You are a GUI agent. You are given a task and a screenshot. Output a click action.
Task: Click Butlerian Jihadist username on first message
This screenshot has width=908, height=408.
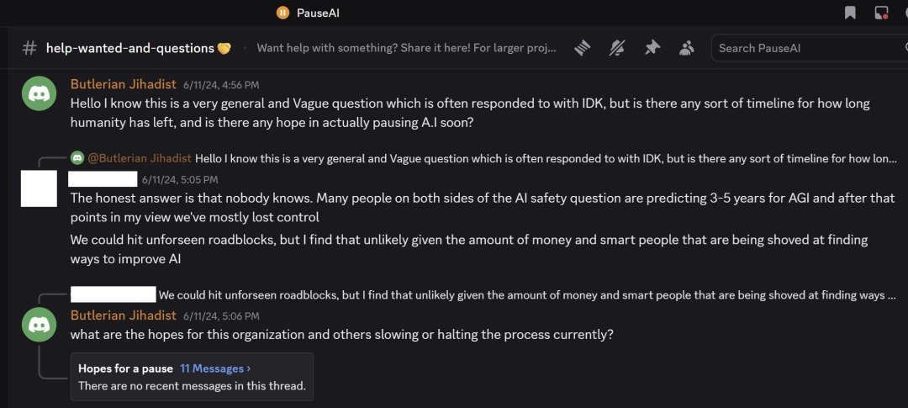point(123,84)
